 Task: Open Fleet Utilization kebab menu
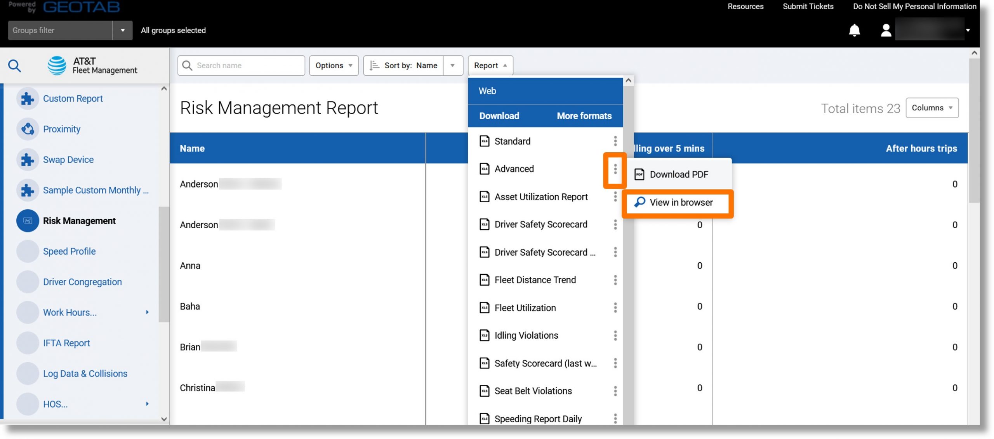615,308
